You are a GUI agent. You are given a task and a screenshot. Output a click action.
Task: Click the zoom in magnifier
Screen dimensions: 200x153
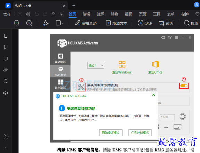pyautogui.click(x=29, y=23)
